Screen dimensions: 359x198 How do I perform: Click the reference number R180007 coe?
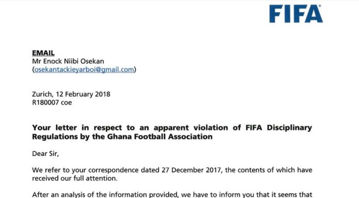52,102
